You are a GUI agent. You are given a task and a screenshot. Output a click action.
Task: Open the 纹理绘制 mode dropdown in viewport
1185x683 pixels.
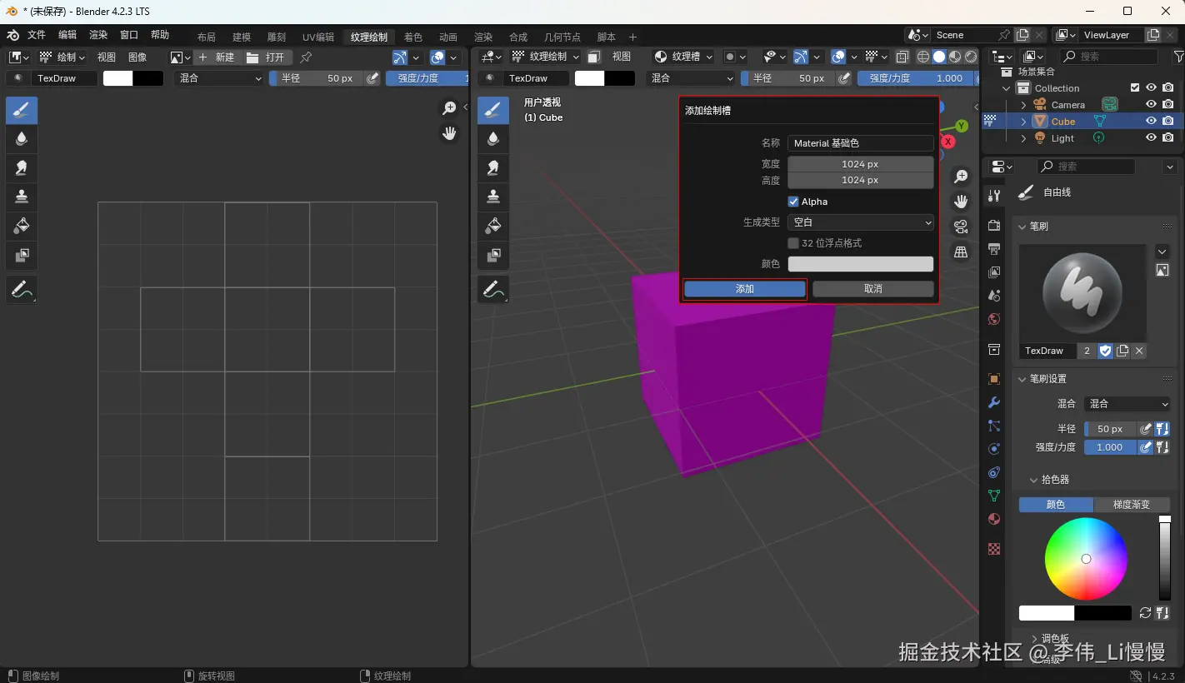click(545, 57)
